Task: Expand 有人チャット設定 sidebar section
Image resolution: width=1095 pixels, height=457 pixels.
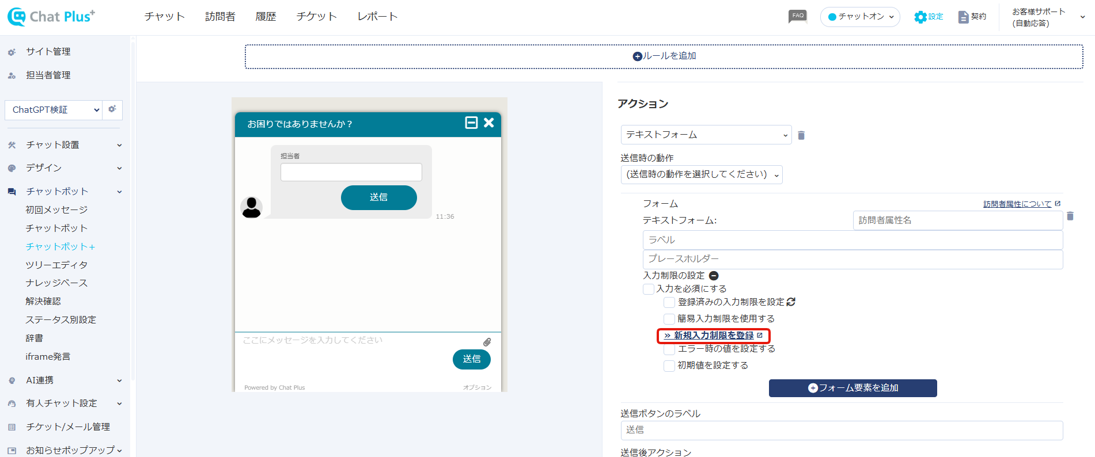Action: [x=120, y=403]
